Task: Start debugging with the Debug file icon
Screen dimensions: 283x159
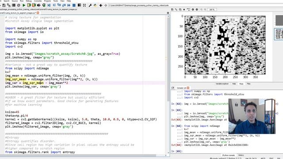Action: [x=49, y=5]
